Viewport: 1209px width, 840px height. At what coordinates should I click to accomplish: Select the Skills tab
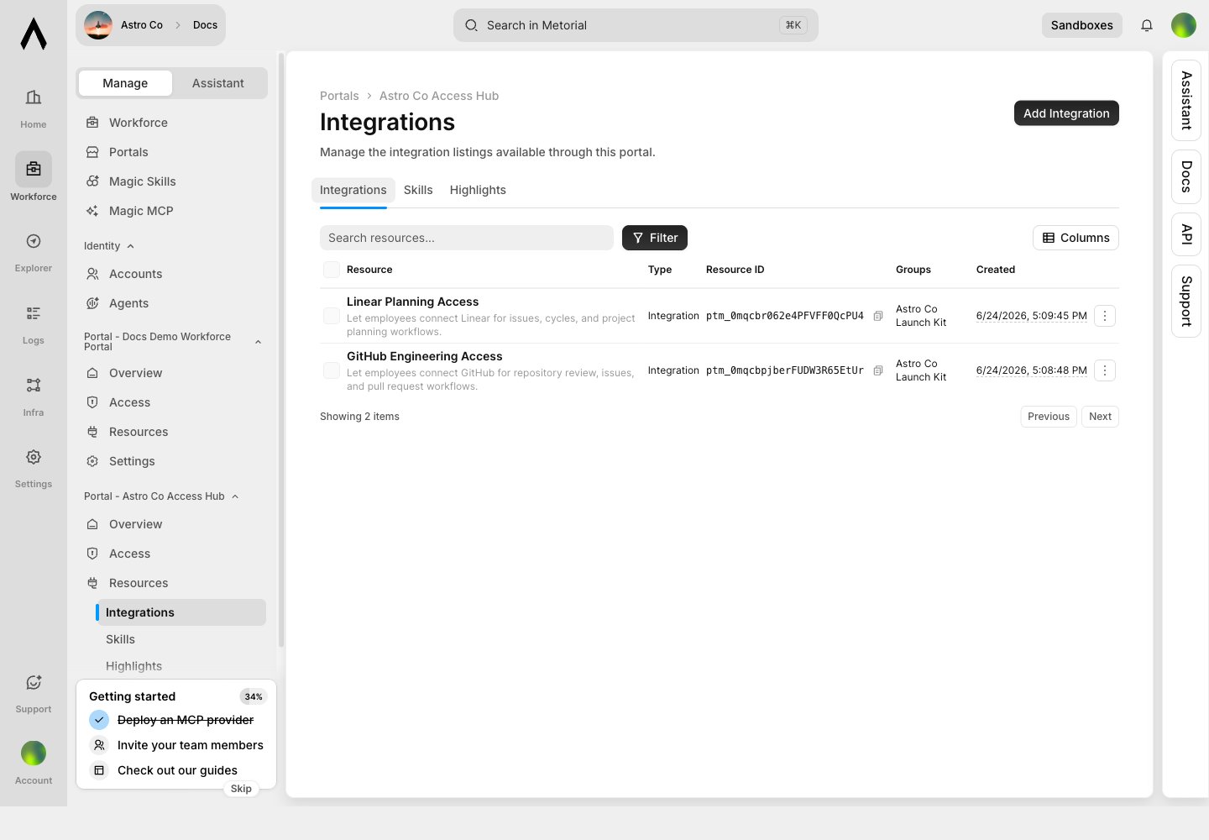pos(418,190)
